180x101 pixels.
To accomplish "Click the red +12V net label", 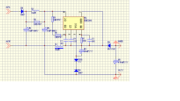I will (116, 78).
